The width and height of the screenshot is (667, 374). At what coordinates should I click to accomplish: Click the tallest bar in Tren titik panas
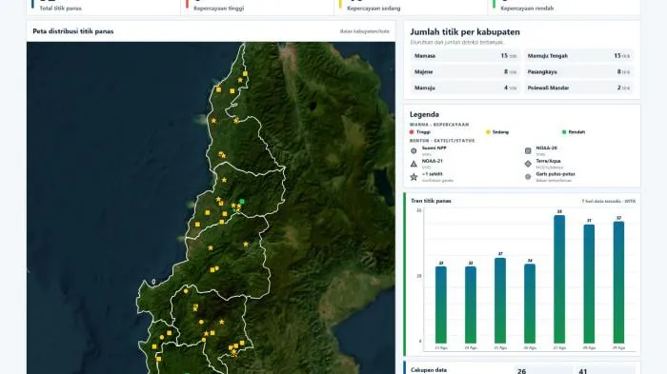[559, 279]
